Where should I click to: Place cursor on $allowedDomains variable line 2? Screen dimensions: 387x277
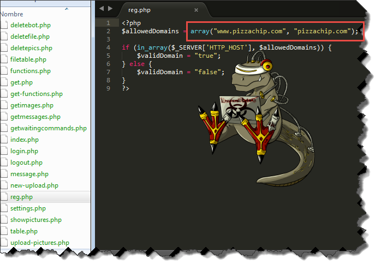(x=150, y=31)
